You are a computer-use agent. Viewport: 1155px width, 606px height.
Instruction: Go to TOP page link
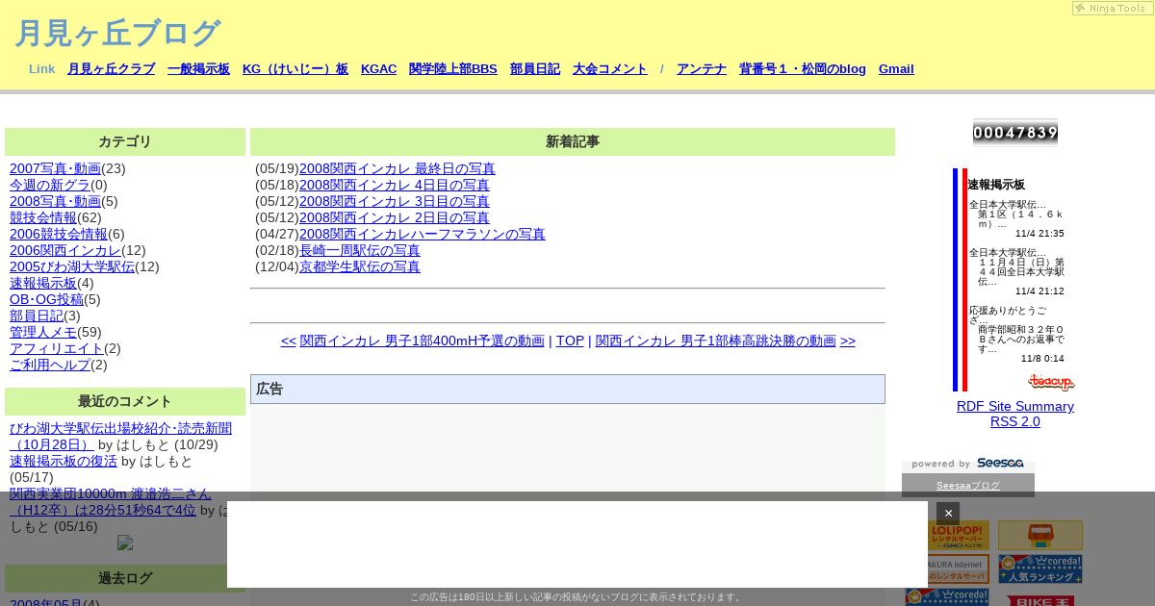coord(570,341)
